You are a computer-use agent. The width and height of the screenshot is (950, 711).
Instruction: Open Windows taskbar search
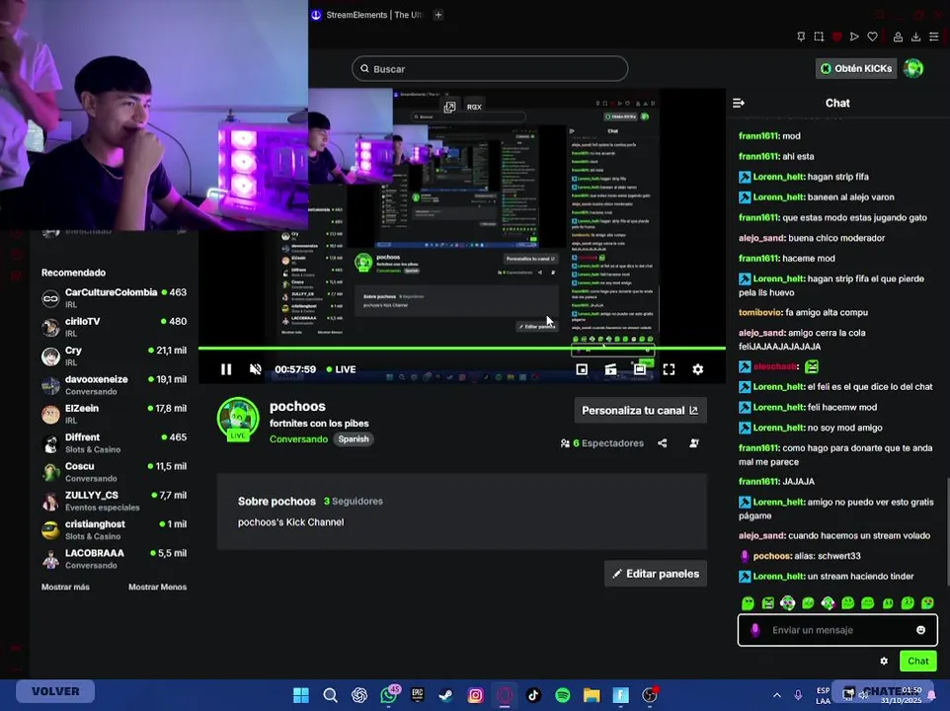pyautogui.click(x=330, y=694)
